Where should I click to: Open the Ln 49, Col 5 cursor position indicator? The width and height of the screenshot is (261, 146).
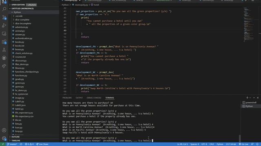pyautogui.click(x=182, y=144)
